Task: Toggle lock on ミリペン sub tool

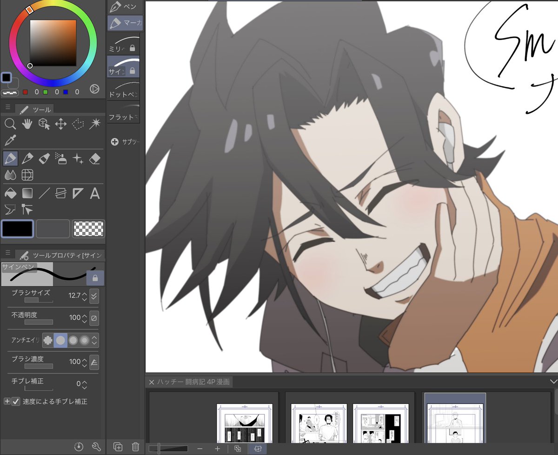Action: click(133, 48)
